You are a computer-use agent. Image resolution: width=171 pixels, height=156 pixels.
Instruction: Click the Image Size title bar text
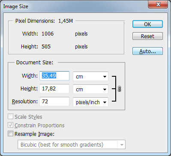[16, 6]
